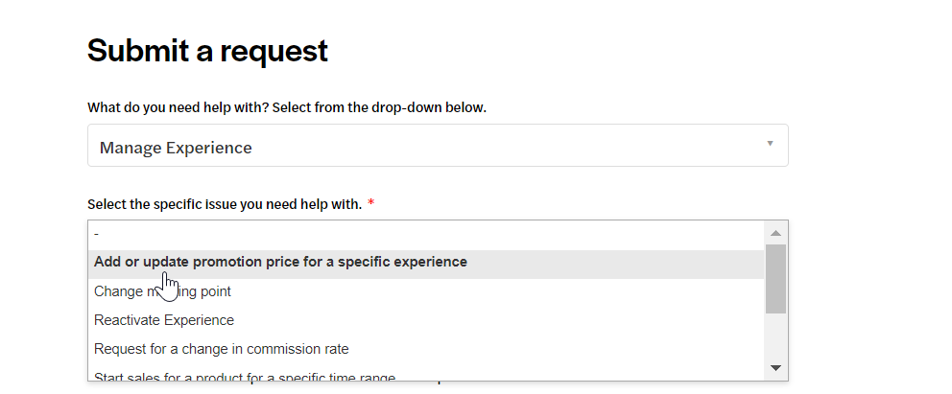Click the list scrollbar down arrow
The height and width of the screenshot is (394, 952).
(775, 368)
